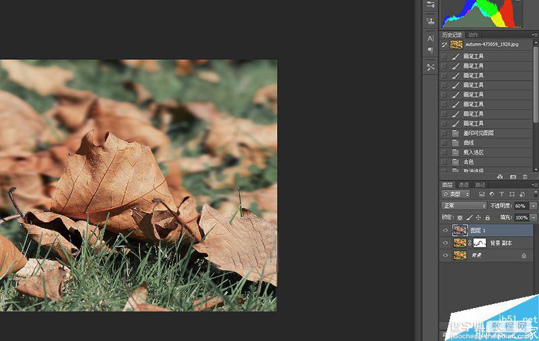Select the 背景 副本 layer mask thumbnail
Image resolution: width=539 pixels, height=341 pixels.
tap(480, 243)
